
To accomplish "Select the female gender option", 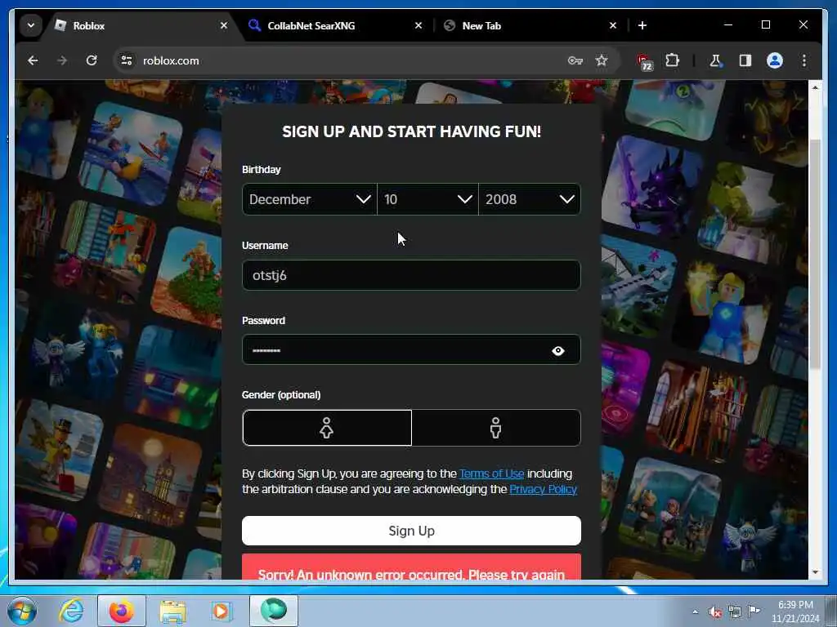I will (x=327, y=428).
